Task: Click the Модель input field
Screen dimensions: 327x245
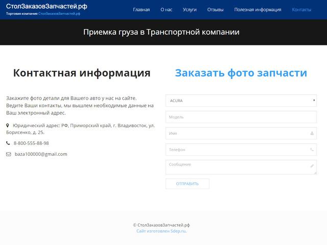Action: click(241, 117)
